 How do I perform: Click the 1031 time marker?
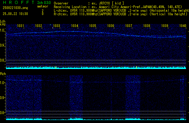pos(20,26)
